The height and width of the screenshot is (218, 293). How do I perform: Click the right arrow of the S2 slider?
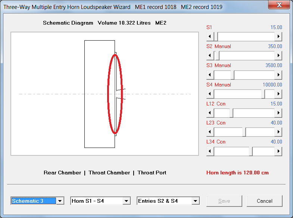point(278,56)
